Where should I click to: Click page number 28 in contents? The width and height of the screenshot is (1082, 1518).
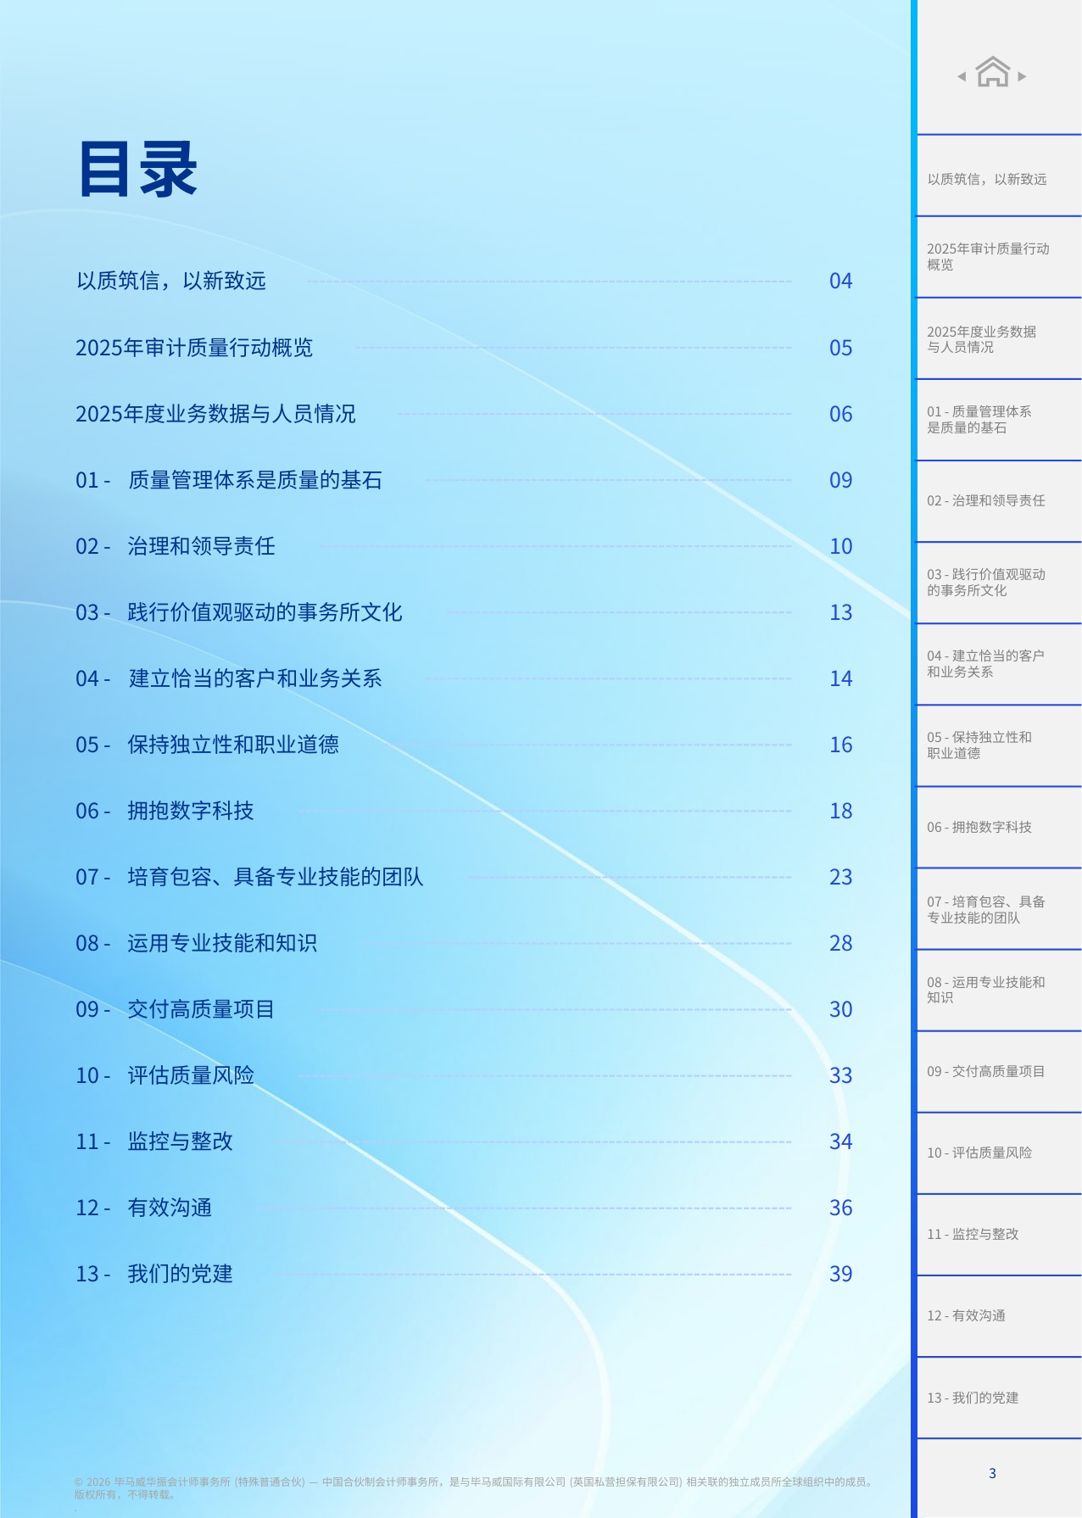[840, 943]
